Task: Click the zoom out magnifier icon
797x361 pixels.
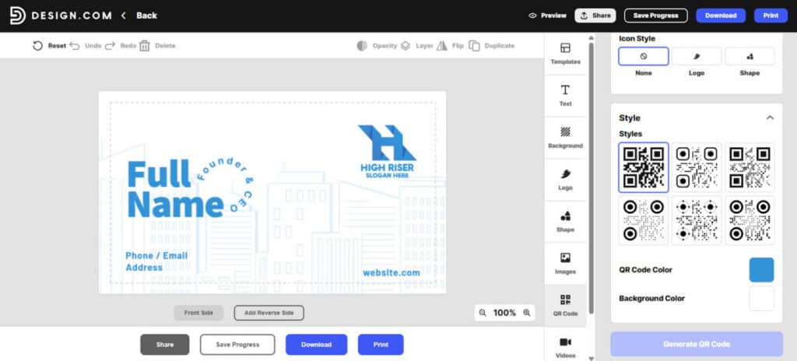Action: click(x=483, y=313)
